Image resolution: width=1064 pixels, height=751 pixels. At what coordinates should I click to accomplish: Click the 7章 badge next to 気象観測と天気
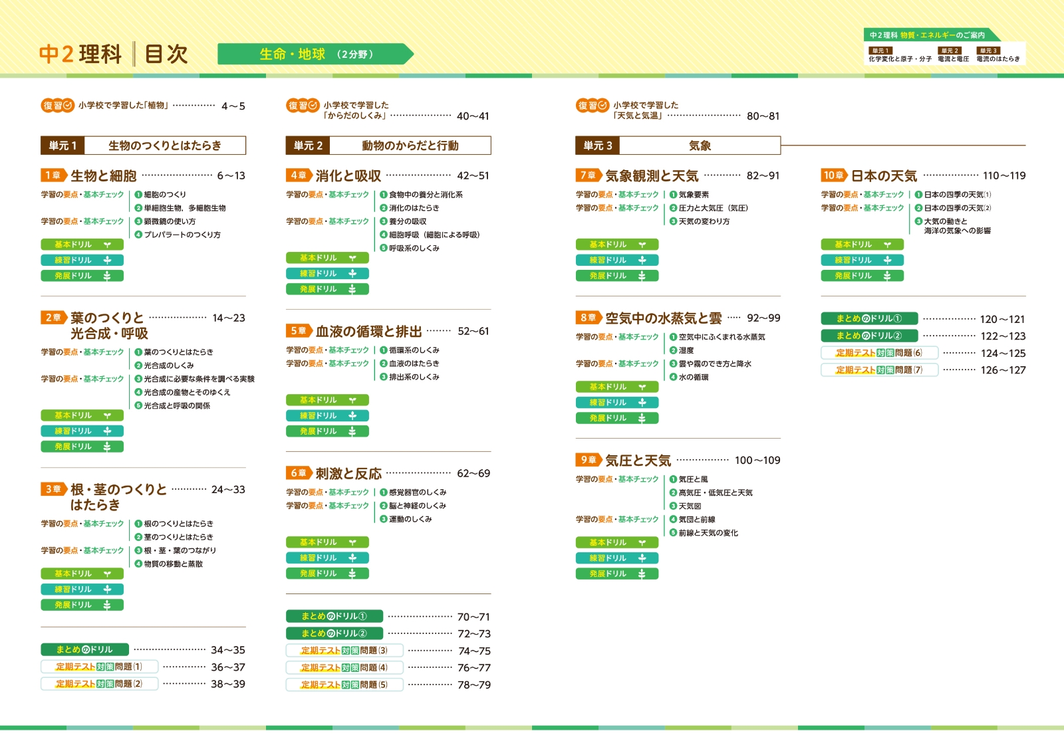click(x=589, y=175)
